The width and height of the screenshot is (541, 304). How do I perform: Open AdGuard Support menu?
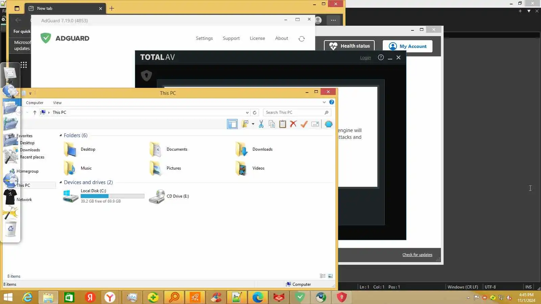click(231, 39)
